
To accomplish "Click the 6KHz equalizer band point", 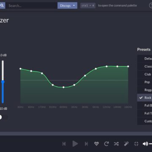I will [96, 69].
